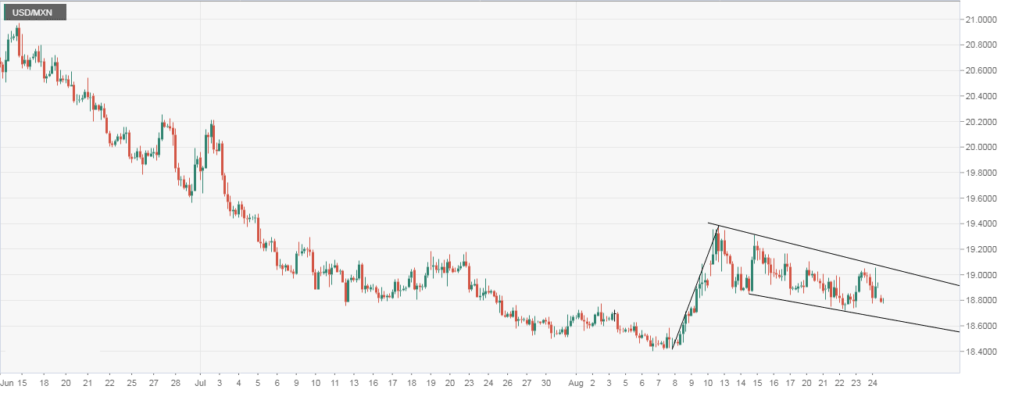This screenshot has height=393, width=1015.
Task: Click the steep rising flagpole trendline
Action: [695, 288]
